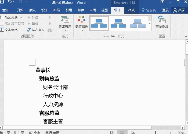This screenshot has height=134, width=188.
Task: Click the 添加形状 button
Action: 9,18
